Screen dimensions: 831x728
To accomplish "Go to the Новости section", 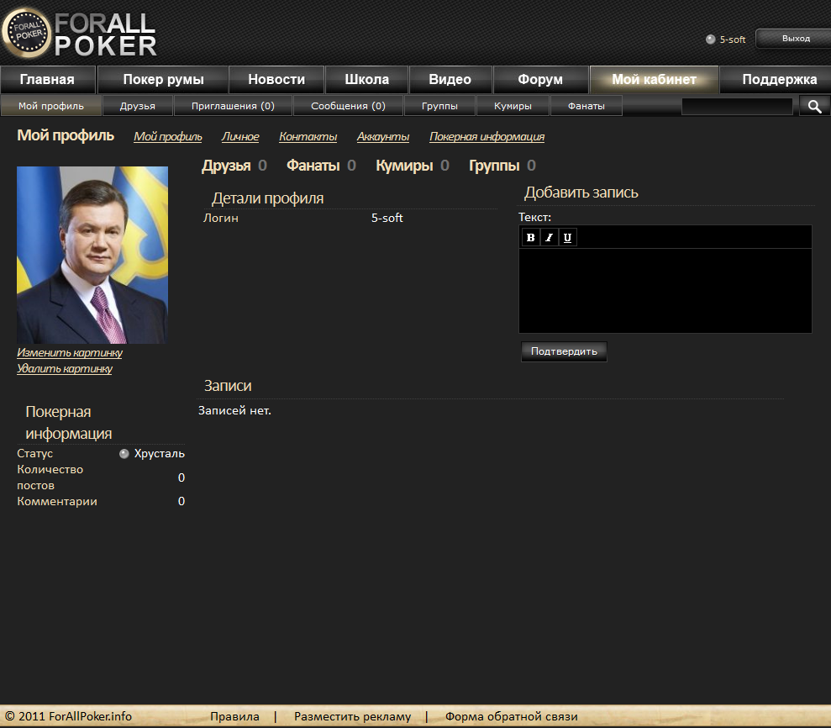I will 276,80.
